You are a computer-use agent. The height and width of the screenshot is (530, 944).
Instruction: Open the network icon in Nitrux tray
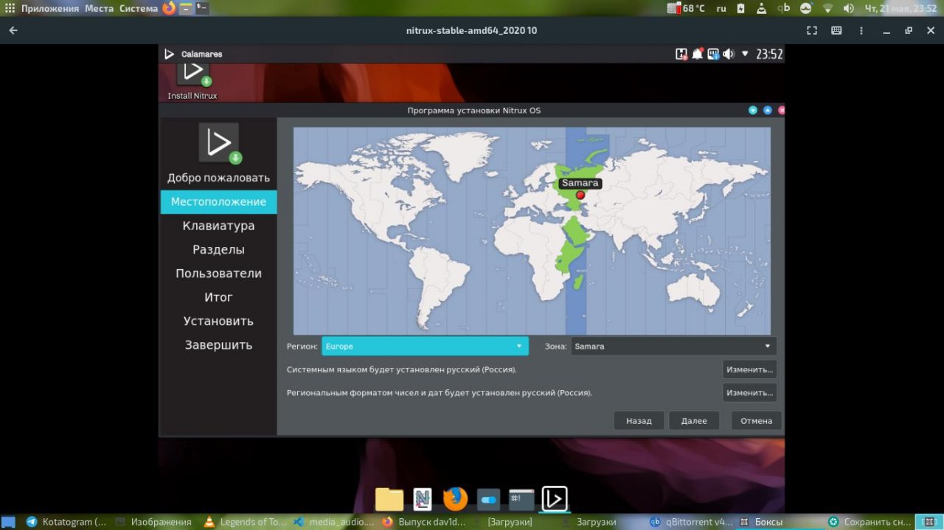click(x=713, y=54)
